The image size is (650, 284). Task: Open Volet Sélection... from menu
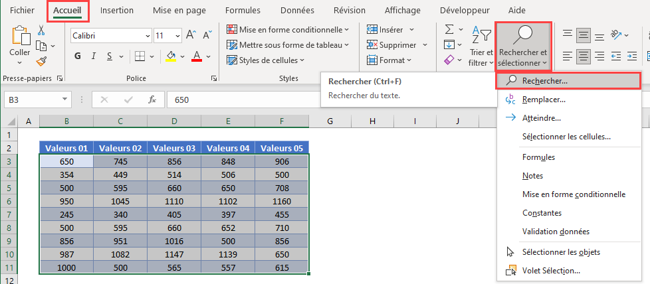pyautogui.click(x=568, y=271)
